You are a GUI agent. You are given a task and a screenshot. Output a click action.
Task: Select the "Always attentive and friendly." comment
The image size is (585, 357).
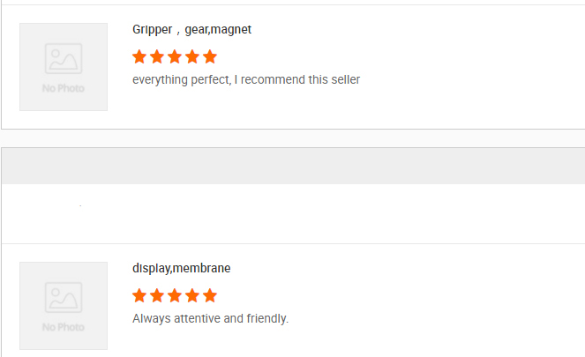[x=210, y=318]
